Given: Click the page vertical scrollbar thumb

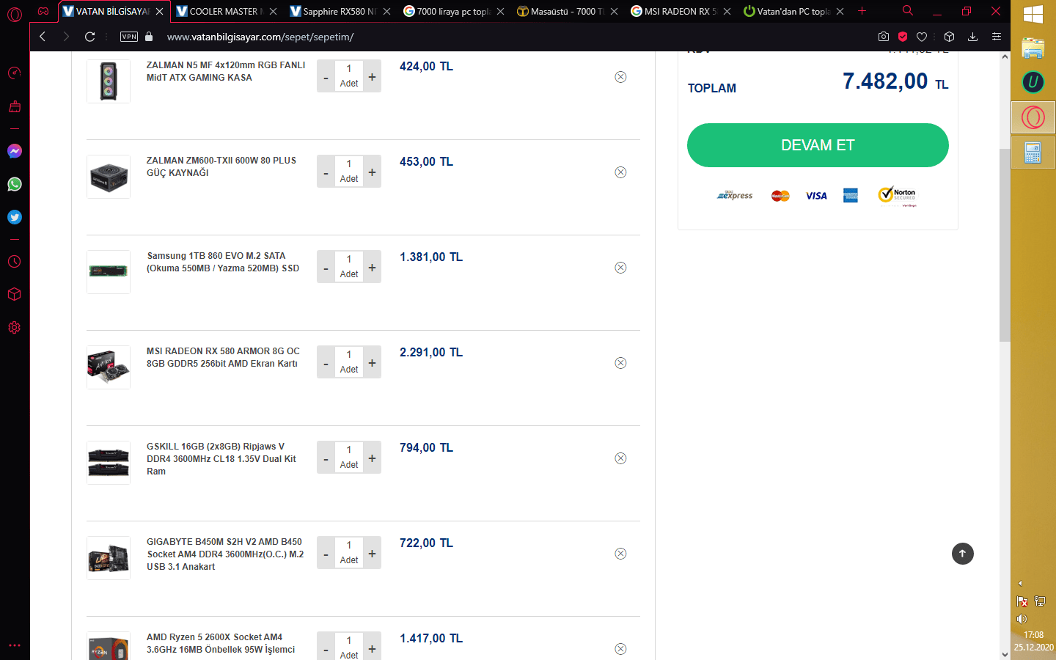Looking at the screenshot, I should [x=1005, y=244].
